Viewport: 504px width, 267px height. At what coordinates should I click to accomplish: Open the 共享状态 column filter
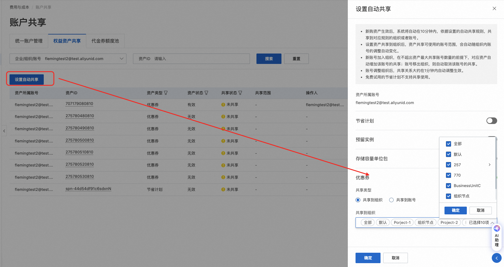click(240, 93)
